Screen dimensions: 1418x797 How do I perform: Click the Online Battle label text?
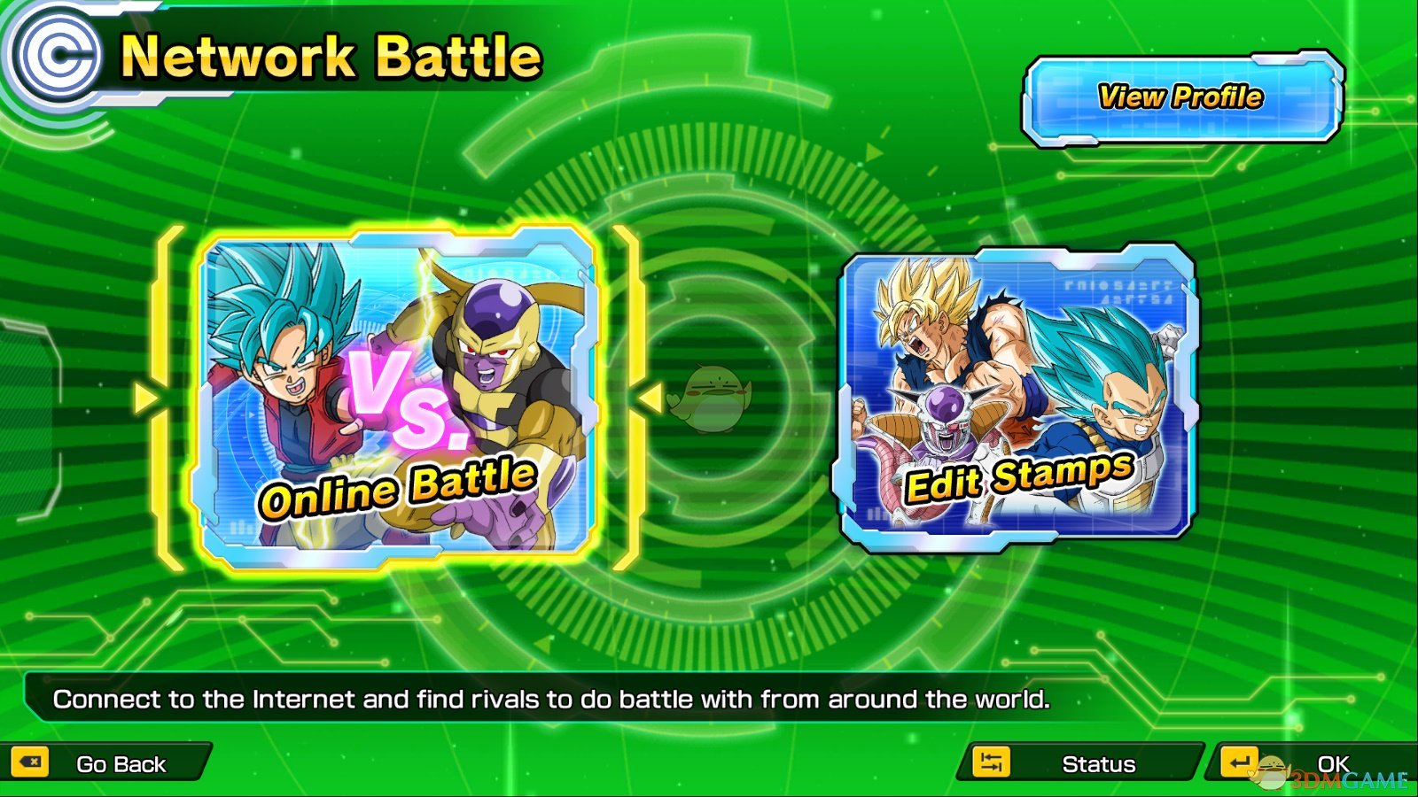coord(398,489)
